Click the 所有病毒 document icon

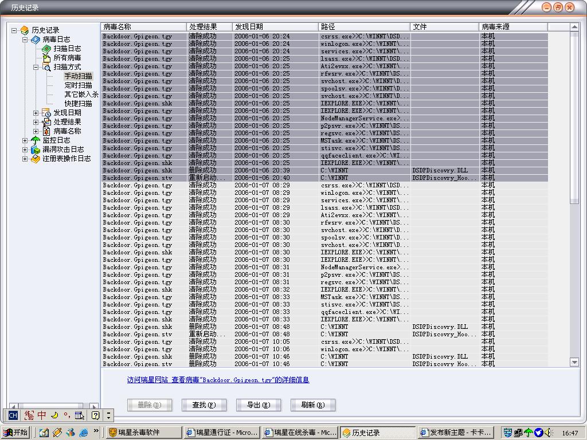(x=46, y=58)
